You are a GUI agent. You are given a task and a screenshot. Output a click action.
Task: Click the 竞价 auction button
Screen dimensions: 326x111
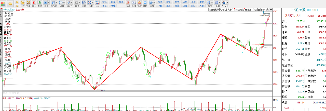pyautogui.click(x=113, y=2)
